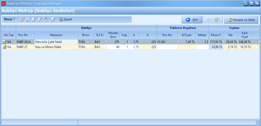This screenshot has height=126, width=261.
Task: Click the printer icon
Action: coord(39,19)
